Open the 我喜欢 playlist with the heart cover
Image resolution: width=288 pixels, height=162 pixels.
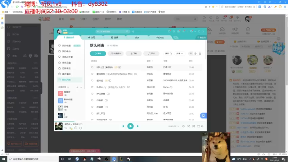pyautogui.click(x=60, y=93)
